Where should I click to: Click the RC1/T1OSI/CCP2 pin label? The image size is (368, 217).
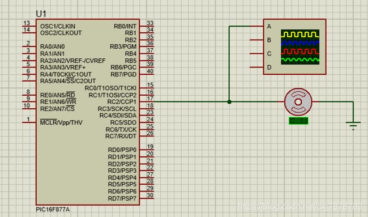113,95
